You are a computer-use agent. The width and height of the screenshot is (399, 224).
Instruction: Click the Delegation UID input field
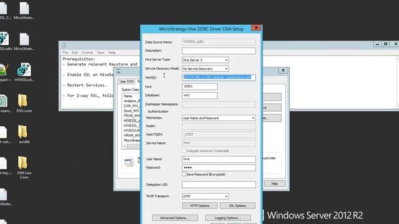pyautogui.click(x=219, y=185)
